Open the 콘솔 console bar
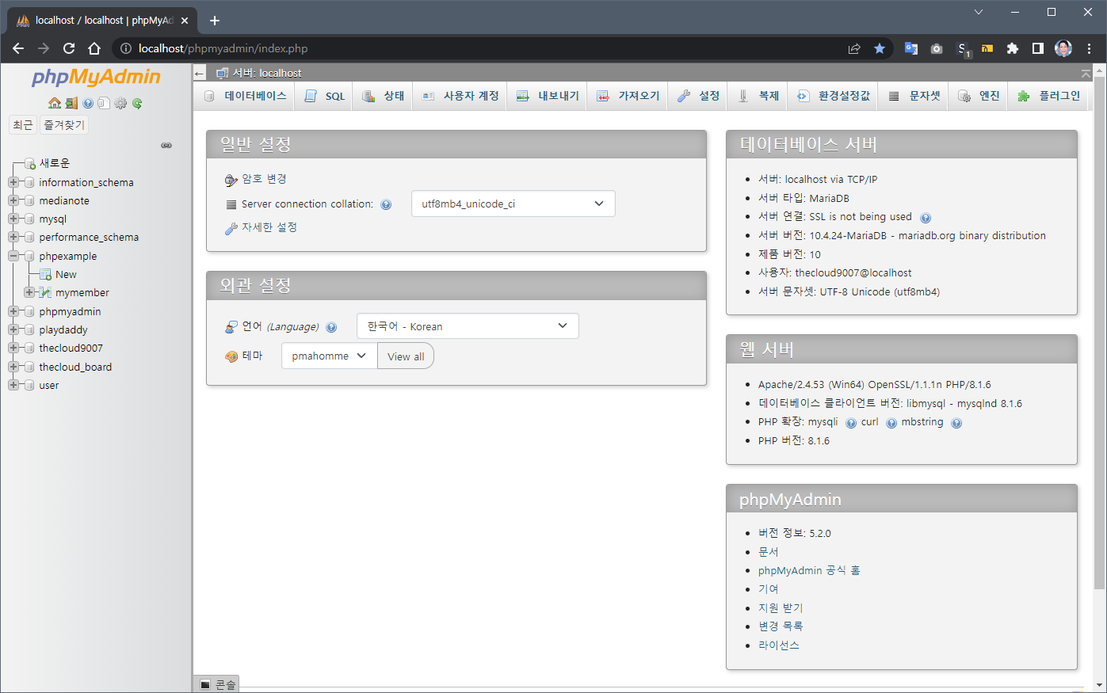 (x=217, y=684)
